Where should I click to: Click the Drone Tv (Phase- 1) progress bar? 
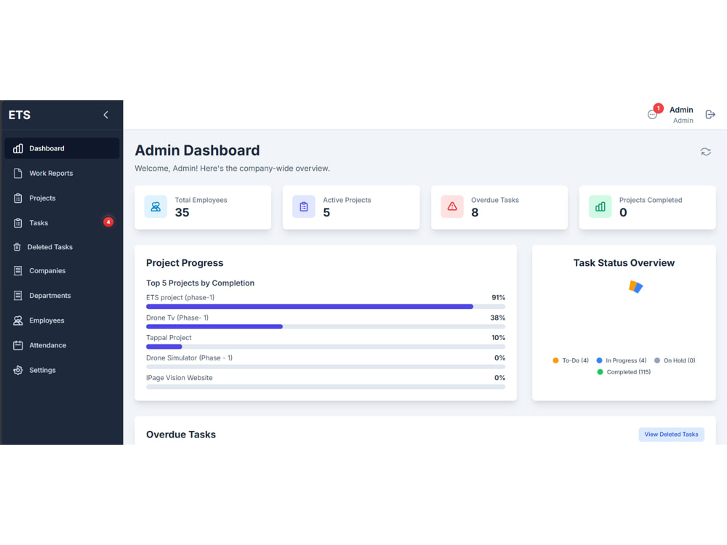326,327
